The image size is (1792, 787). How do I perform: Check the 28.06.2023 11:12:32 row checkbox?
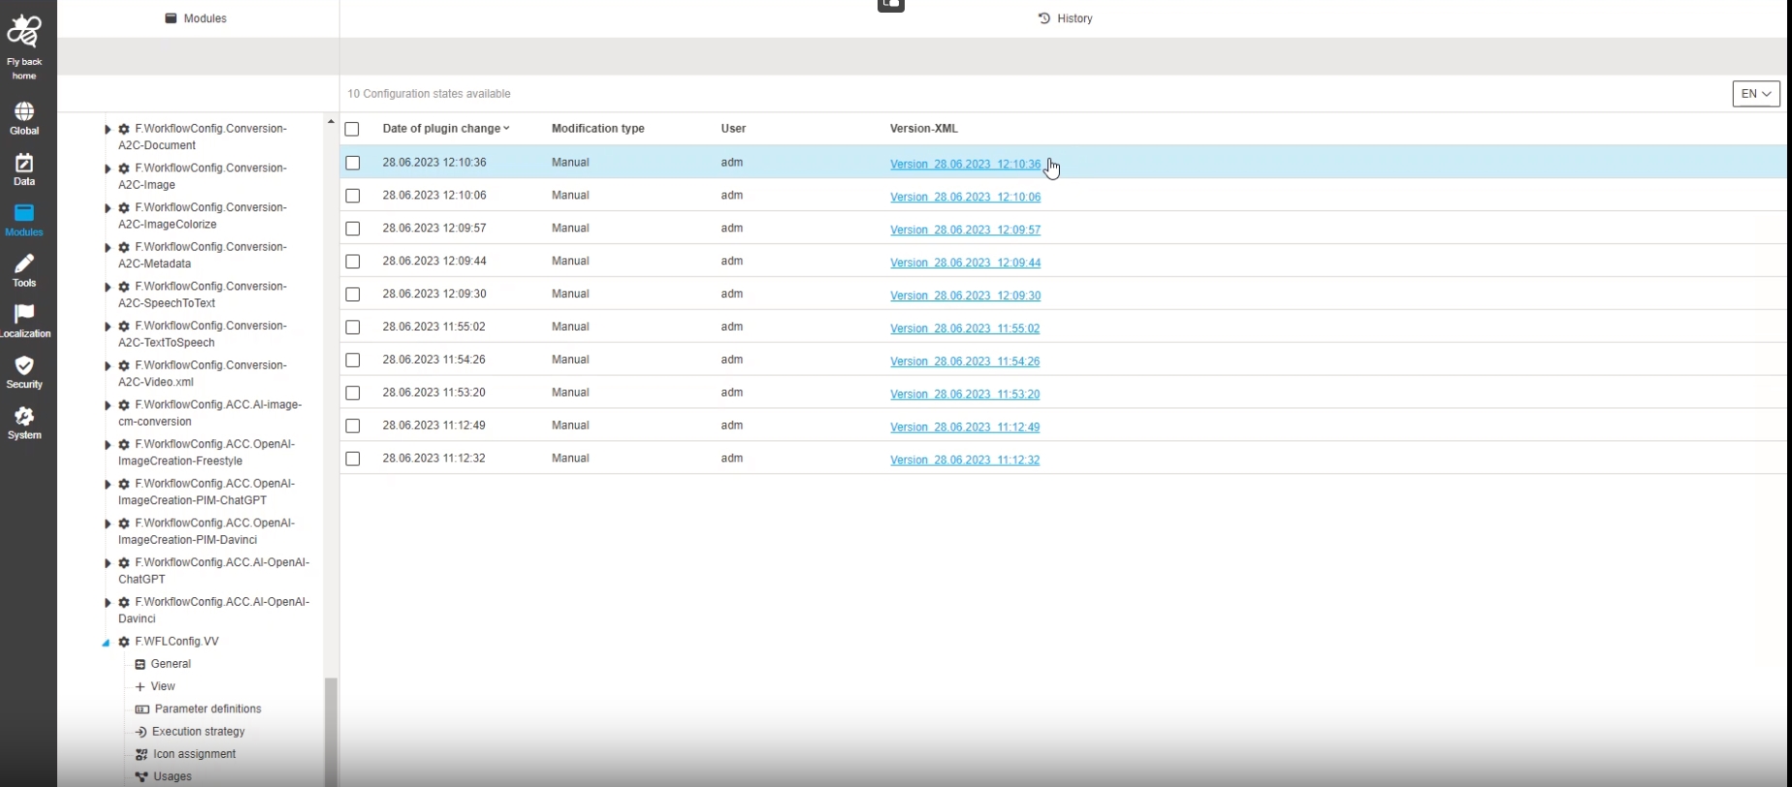click(x=353, y=458)
